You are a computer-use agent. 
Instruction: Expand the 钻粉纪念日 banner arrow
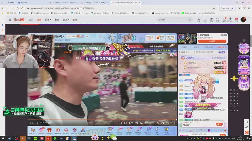pos(225,58)
